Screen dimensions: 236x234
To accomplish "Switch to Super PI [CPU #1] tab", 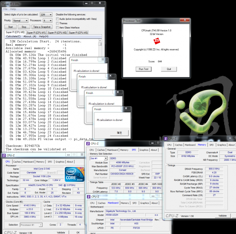I will pyautogui.click(x=36, y=33).
